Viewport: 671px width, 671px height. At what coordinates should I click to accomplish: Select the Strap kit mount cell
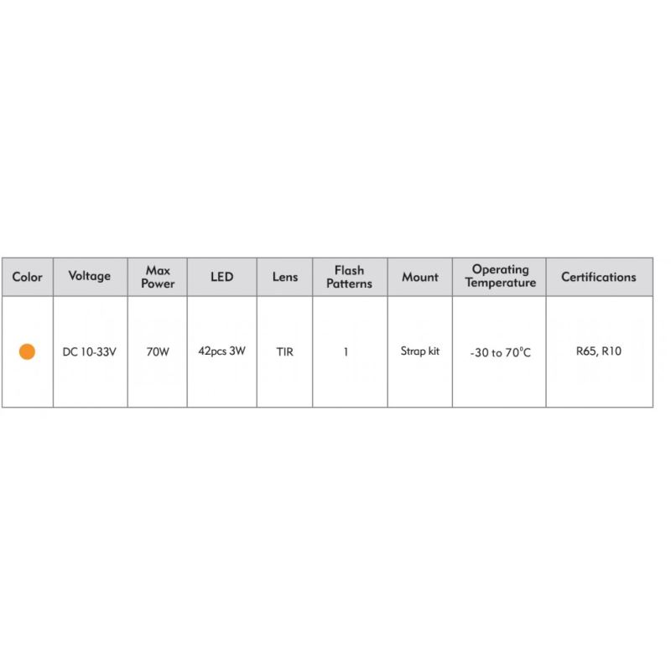[x=420, y=351]
